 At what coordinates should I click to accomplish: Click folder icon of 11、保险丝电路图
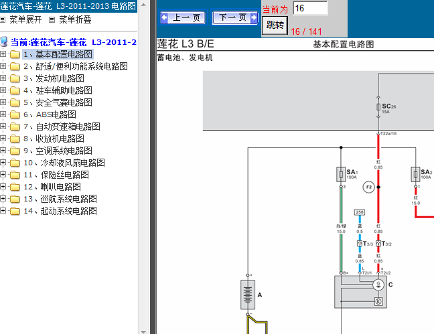(x=15, y=175)
